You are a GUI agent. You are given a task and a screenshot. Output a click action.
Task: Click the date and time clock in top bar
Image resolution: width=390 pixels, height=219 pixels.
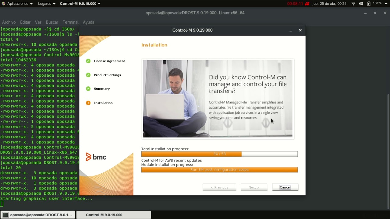(x=329, y=4)
